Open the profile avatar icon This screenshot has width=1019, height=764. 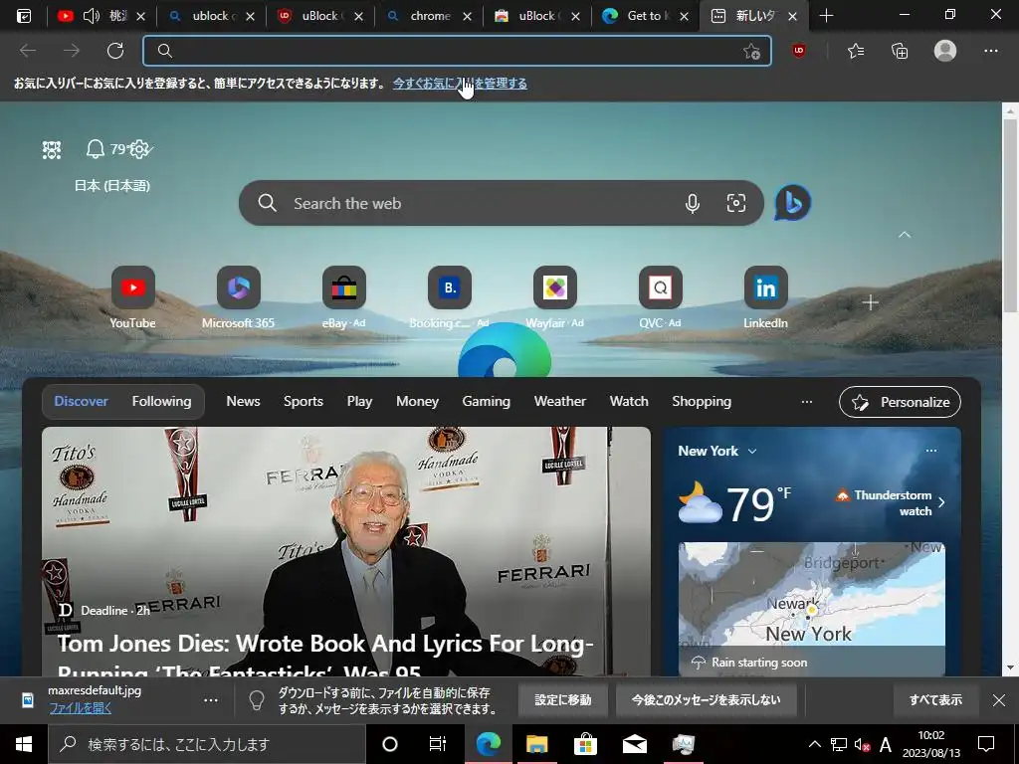tap(945, 51)
